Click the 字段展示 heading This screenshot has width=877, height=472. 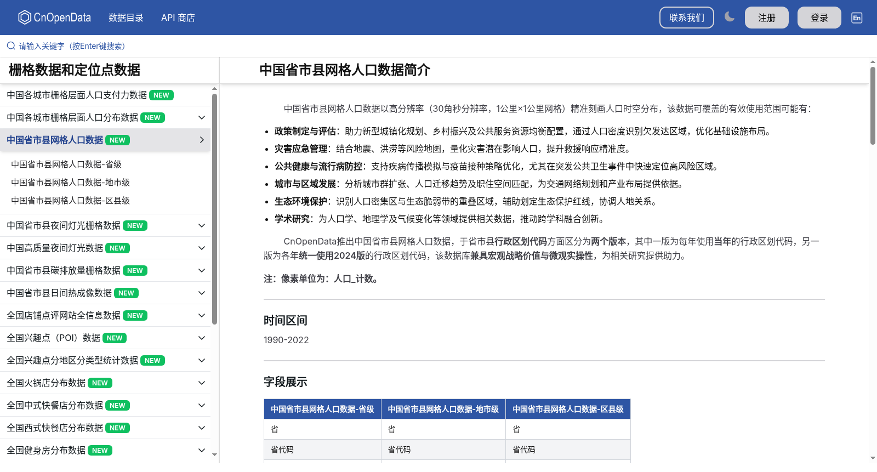pyautogui.click(x=286, y=382)
